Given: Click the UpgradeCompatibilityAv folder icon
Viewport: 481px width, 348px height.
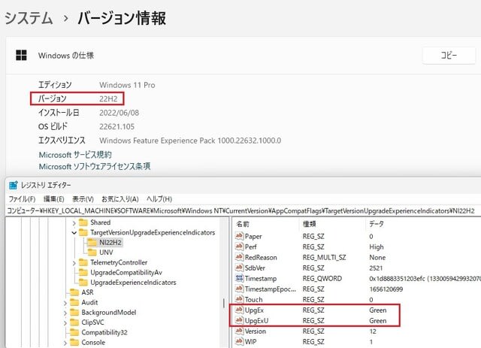Looking at the screenshot, I should pos(83,272).
